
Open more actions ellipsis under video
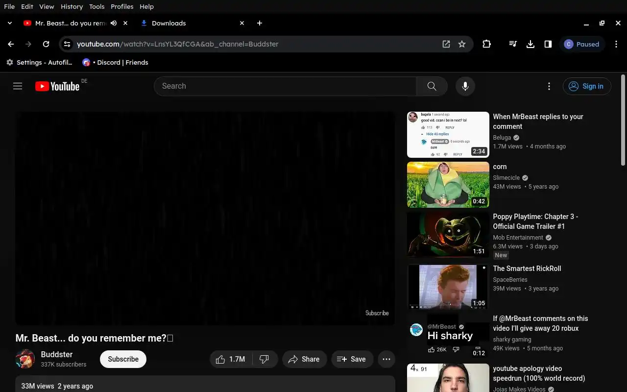pos(386,359)
